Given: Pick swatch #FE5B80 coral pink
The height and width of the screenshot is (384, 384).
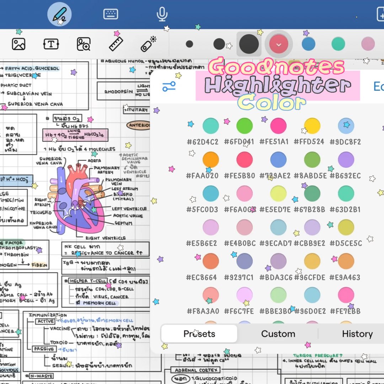Looking at the screenshot, I should pos(244,160).
